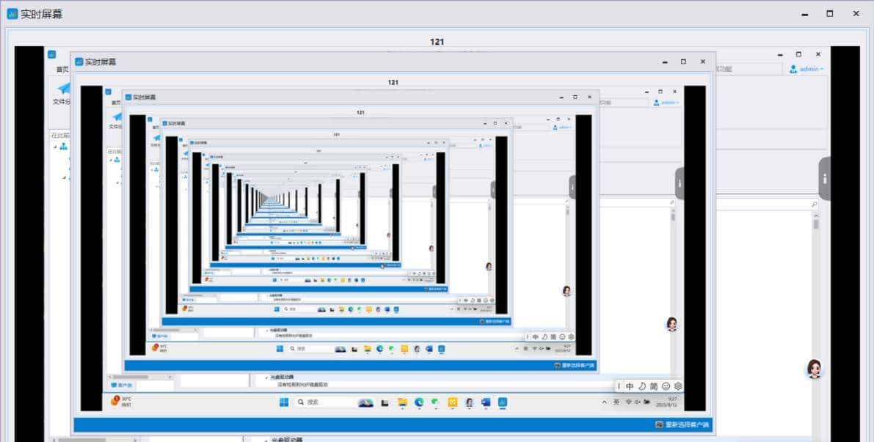The height and width of the screenshot is (442, 874).
Task: Collapse the top tree arrow at far left
Action: point(55,147)
